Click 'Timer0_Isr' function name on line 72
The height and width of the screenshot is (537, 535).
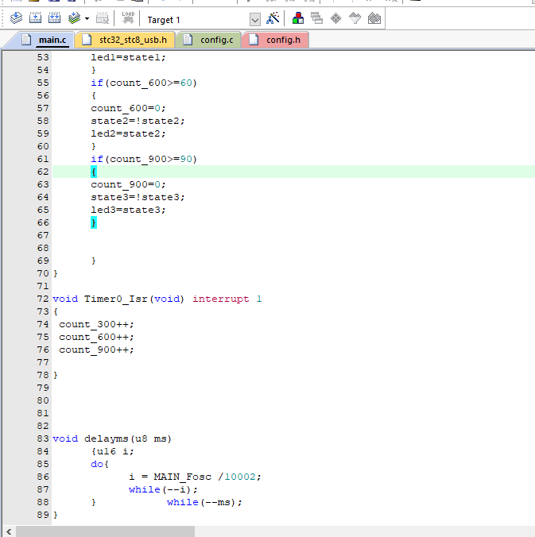116,299
